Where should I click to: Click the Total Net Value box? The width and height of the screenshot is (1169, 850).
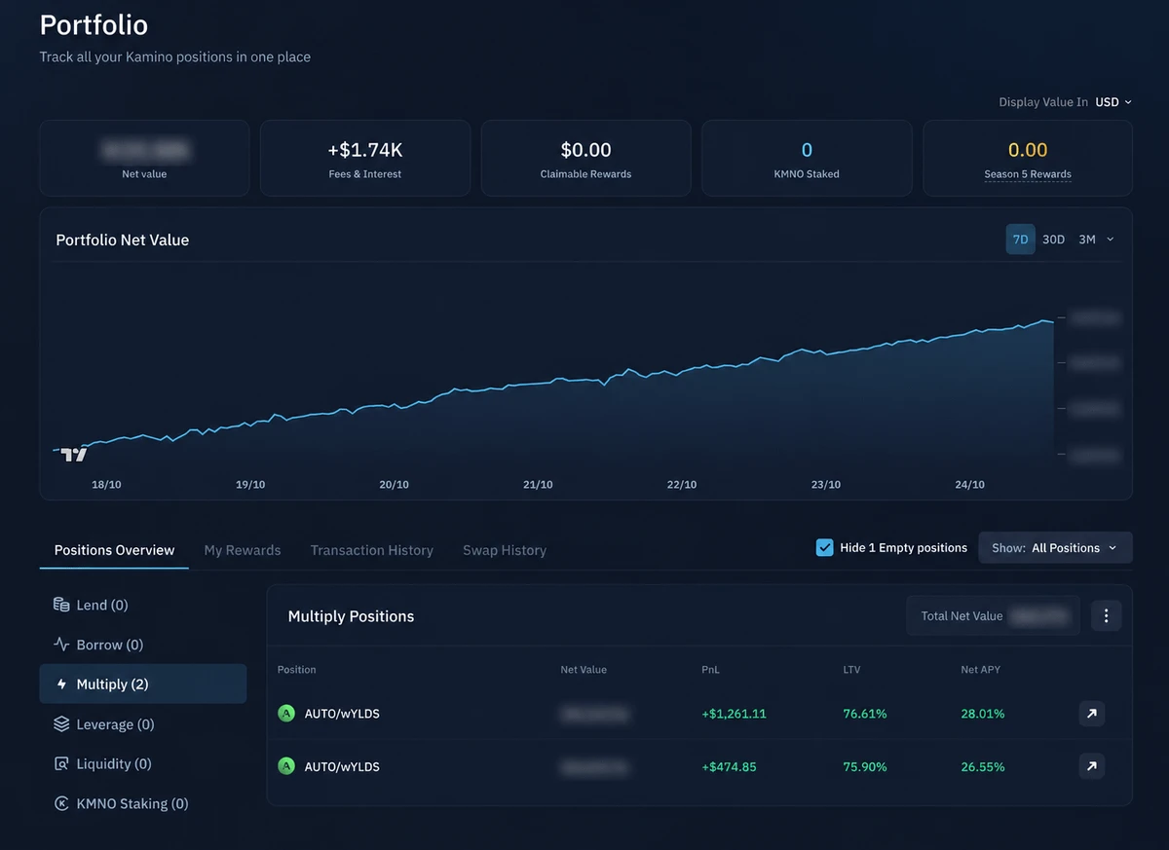[993, 615]
